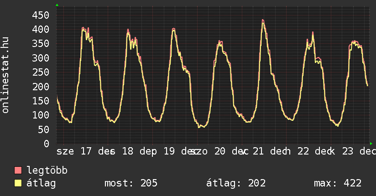Click the 100 y-axis label

pos(41,115)
